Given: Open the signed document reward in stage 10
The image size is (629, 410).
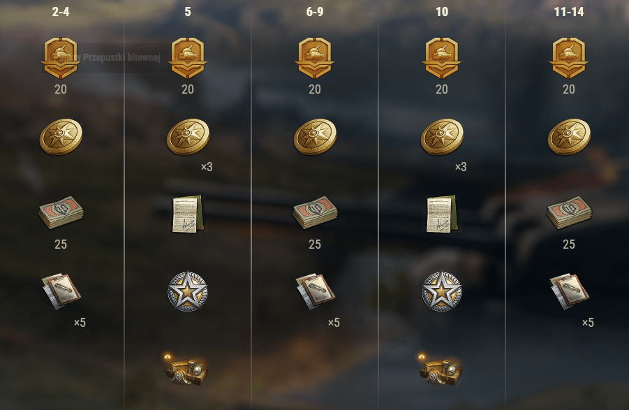Looking at the screenshot, I should (x=442, y=214).
